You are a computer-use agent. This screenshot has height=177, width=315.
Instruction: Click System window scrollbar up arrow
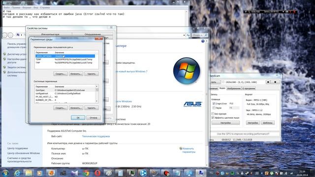click(x=207, y=41)
